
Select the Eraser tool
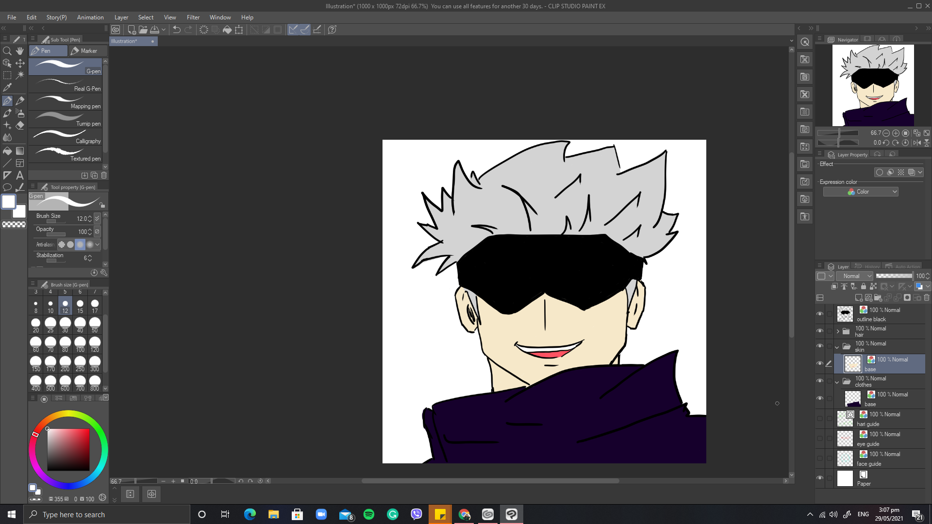coord(20,125)
